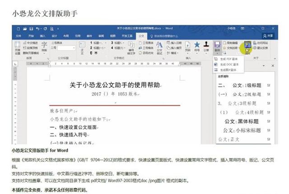The height and width of the screenshot is (194, 289).
Task: Open the 二号 font combo box
Action: [x=66, y=48]
